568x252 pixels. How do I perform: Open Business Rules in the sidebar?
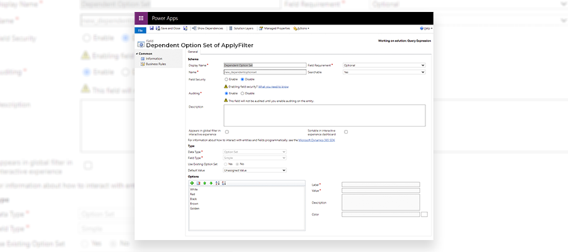click(x=153, y=64)
